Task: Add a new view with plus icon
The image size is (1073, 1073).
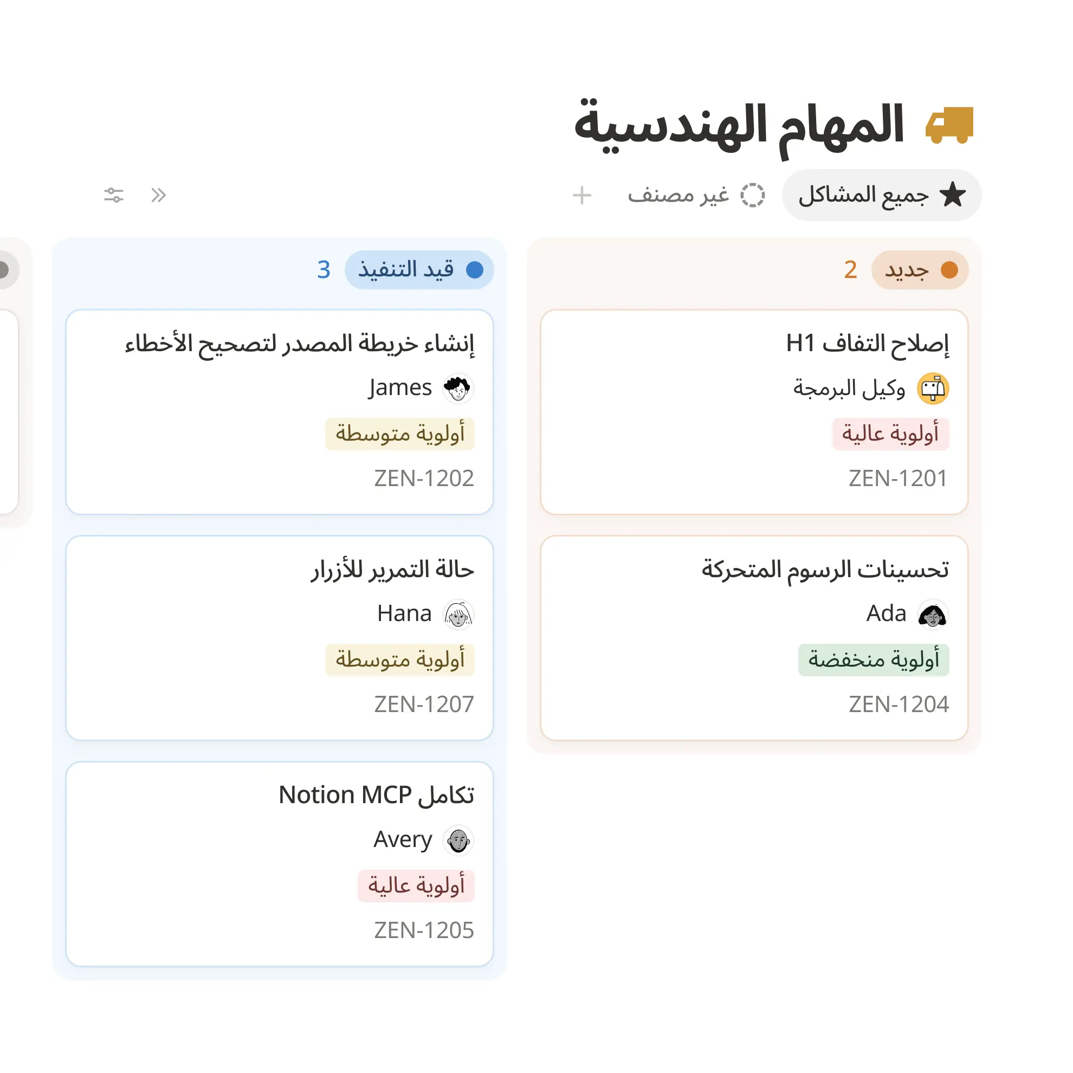Action: click(x=581, y=195)
